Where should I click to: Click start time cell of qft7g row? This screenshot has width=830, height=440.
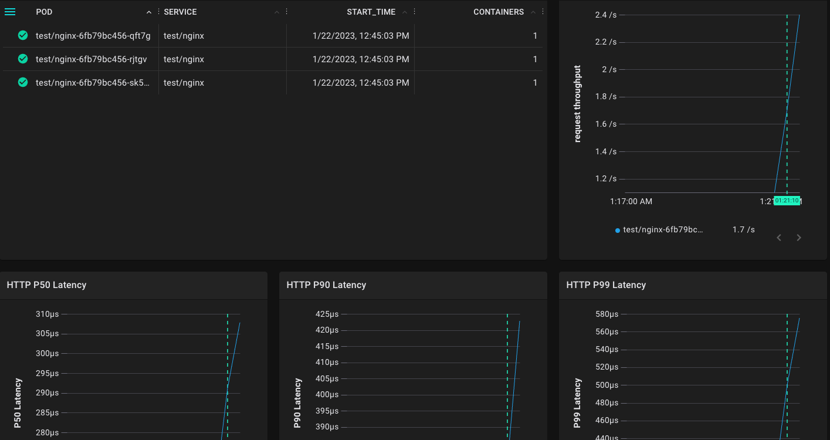361,36
